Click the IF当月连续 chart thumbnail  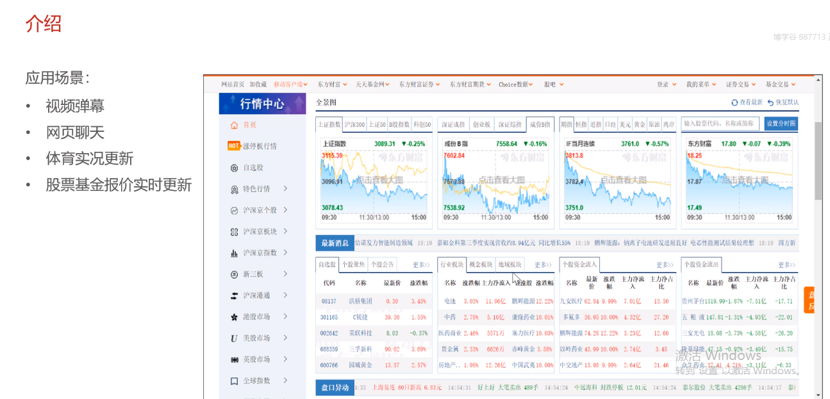click(617, 180)
